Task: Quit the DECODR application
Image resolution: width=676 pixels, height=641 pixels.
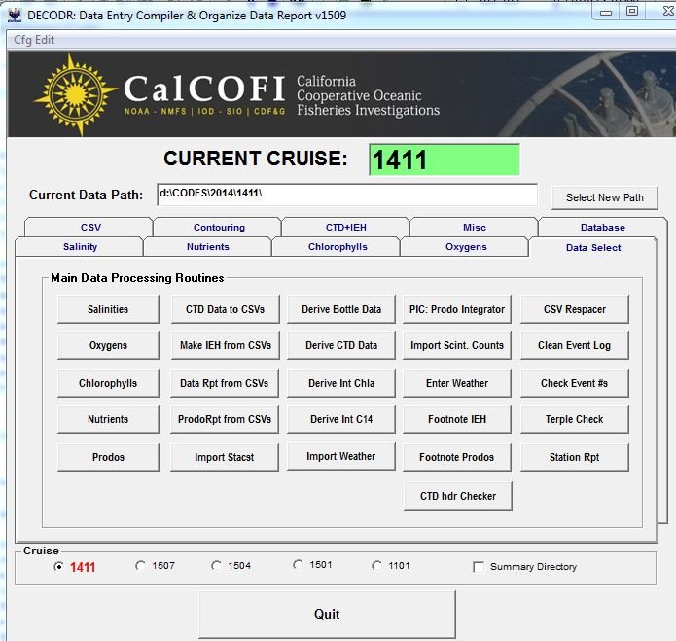Action: (x=327, y=614)
